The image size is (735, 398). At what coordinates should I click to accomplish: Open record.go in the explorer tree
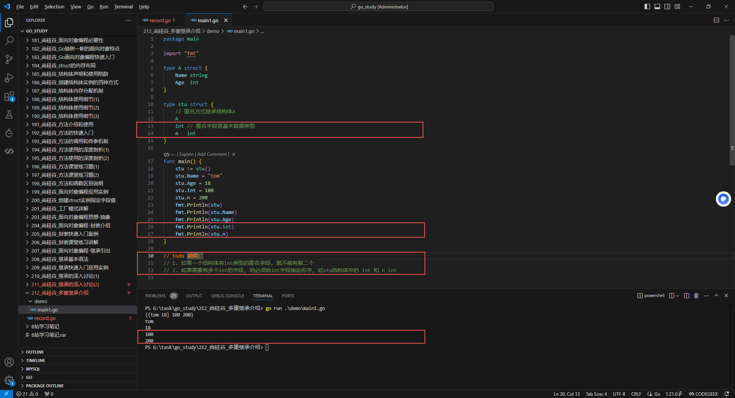tap(45, 318)
